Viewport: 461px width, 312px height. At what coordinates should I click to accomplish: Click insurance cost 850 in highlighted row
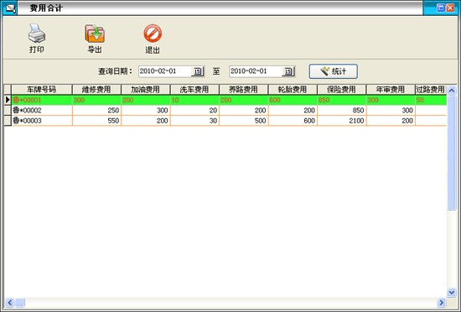342,100
